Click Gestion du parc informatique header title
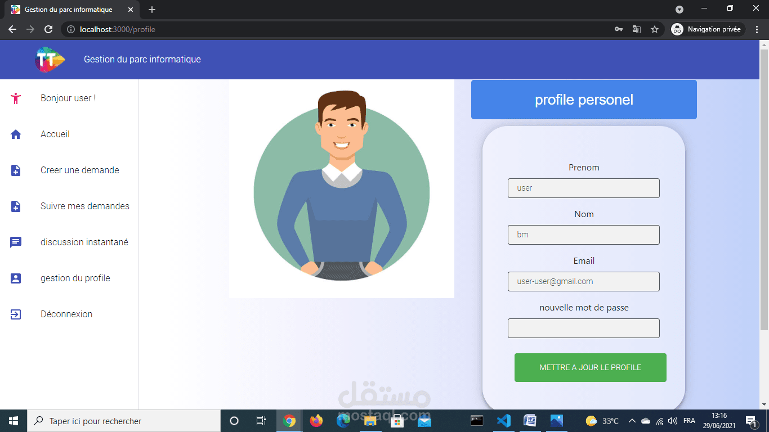769x432 pixels. [142, 59]
